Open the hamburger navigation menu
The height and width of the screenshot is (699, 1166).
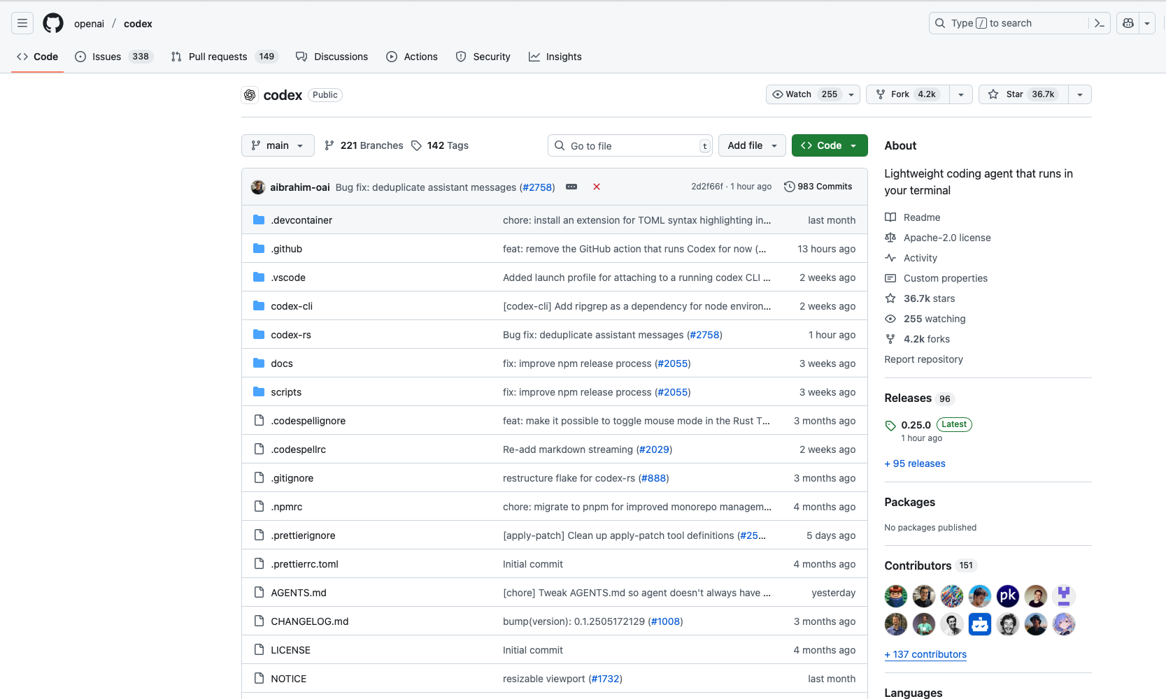[x=22, y=23]
